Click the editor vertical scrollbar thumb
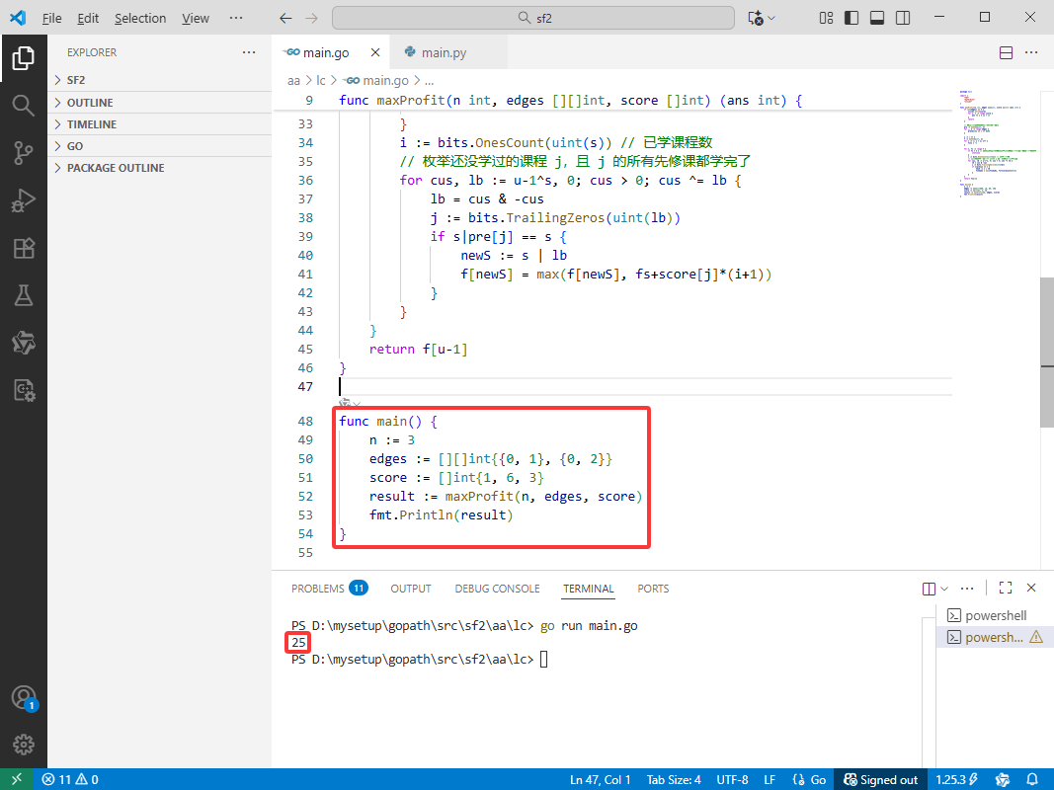The width and height of the screenshot is (1054, 790). [1047, 352]
